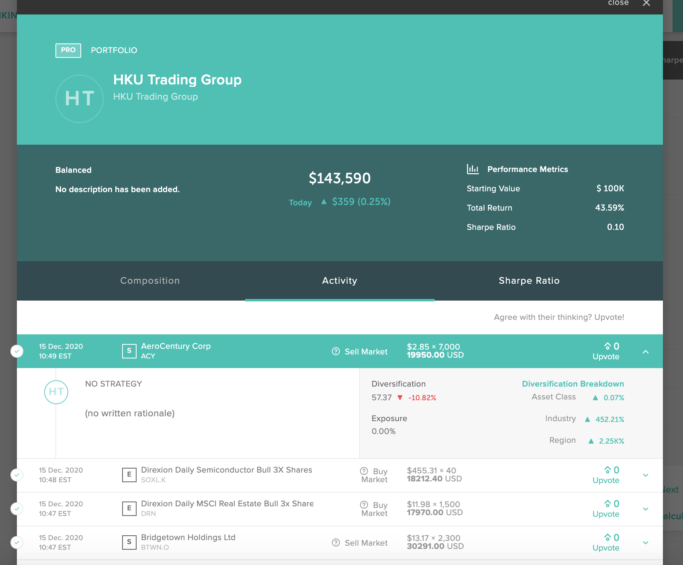The image size is (683, 565).
Task: Click the 18212.40 USD amount
Action: pos(434,479)
